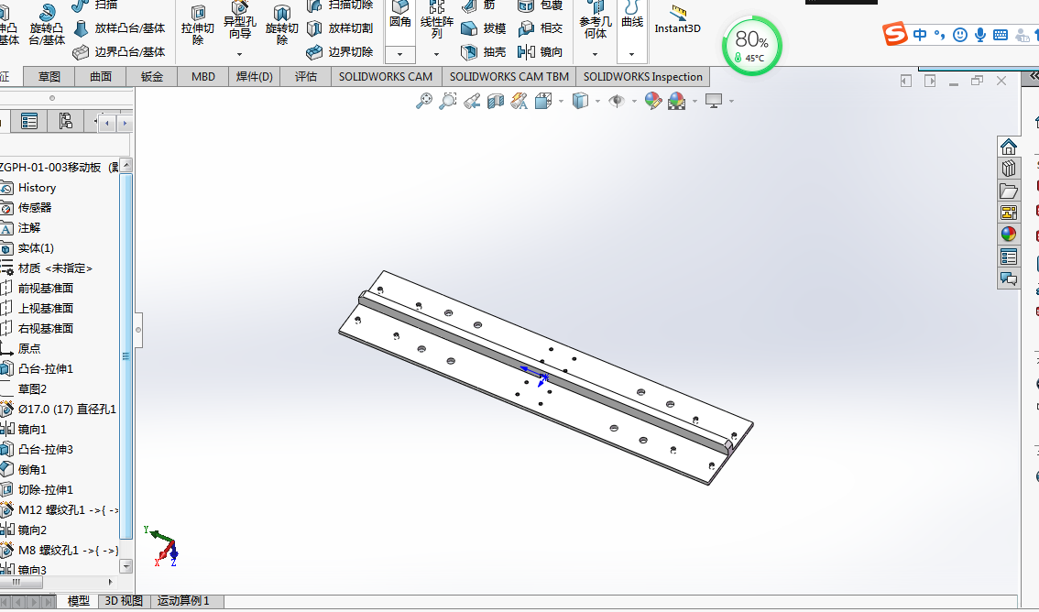
Task: Toggle Hide/Show Items eye icon
Action: coord(617,101)
